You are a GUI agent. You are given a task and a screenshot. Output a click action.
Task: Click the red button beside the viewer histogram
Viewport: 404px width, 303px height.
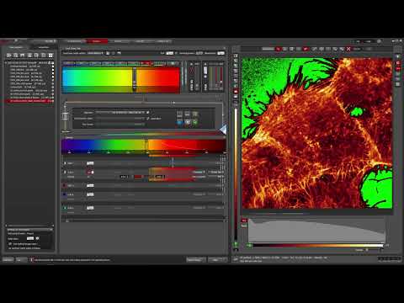pos(244,221)
